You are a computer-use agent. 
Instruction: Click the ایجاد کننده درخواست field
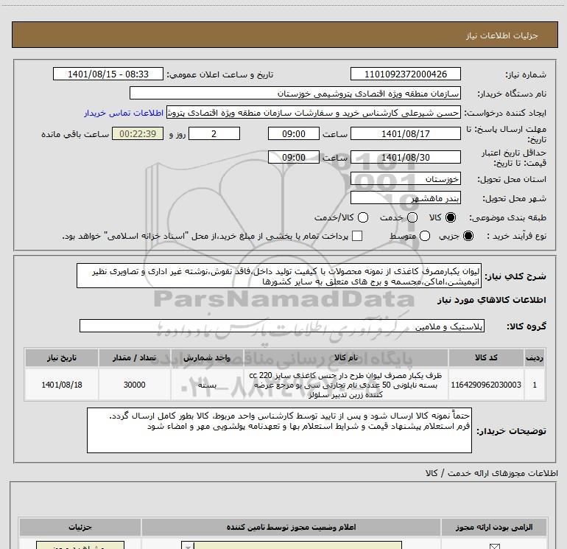click(314, 113)
